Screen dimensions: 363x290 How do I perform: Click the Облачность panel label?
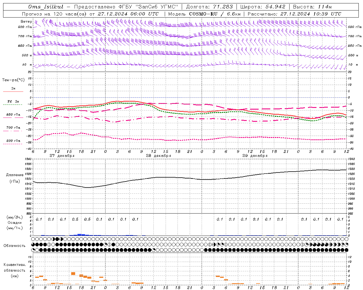[x=14, y=246]
